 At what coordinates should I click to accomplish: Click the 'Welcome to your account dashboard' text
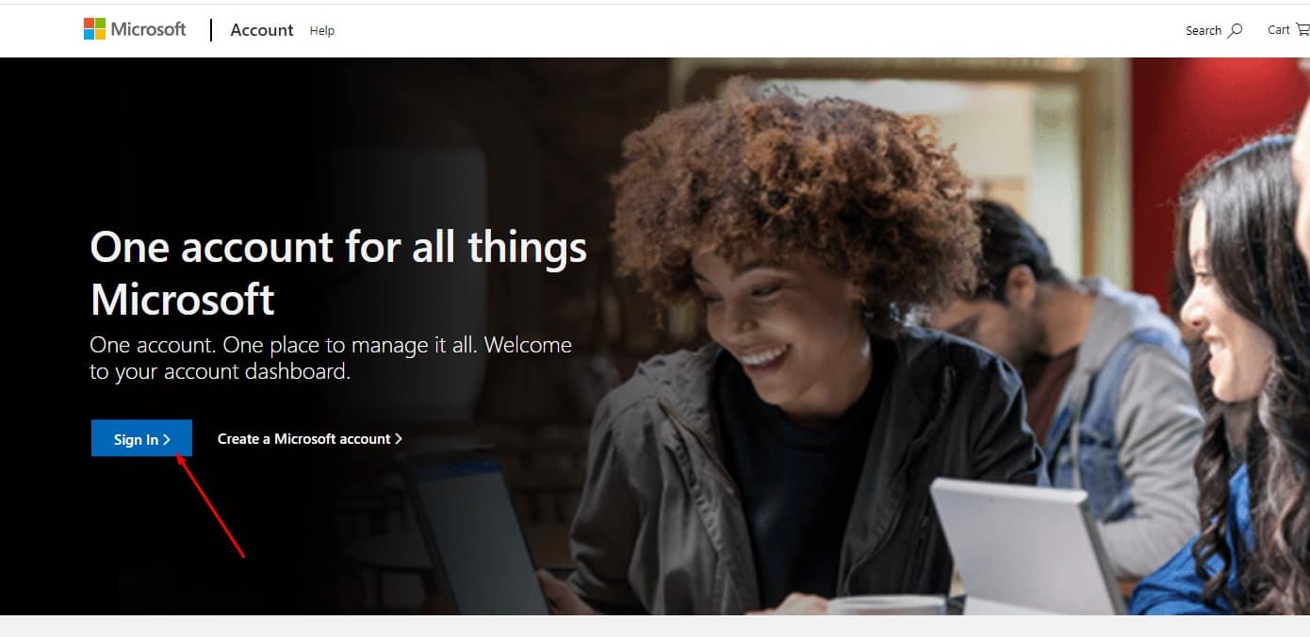coord(331,358)
